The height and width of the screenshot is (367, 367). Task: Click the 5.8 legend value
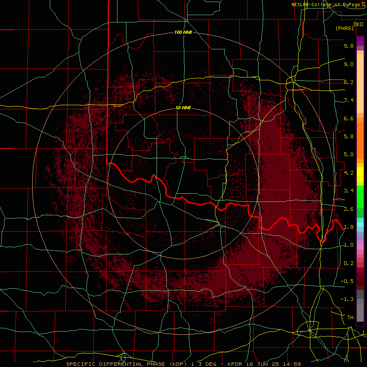(x=349, y=137)
